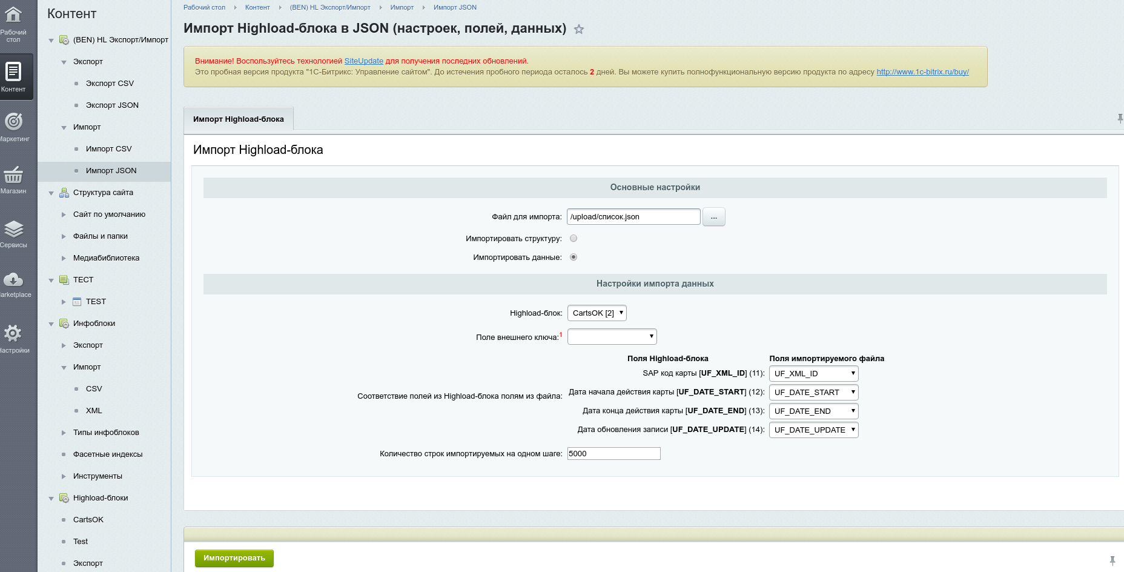Click the pin icon beside the tab bar
The width and height of the screenshot is (1124, 572).
(x=1120, y=119)
